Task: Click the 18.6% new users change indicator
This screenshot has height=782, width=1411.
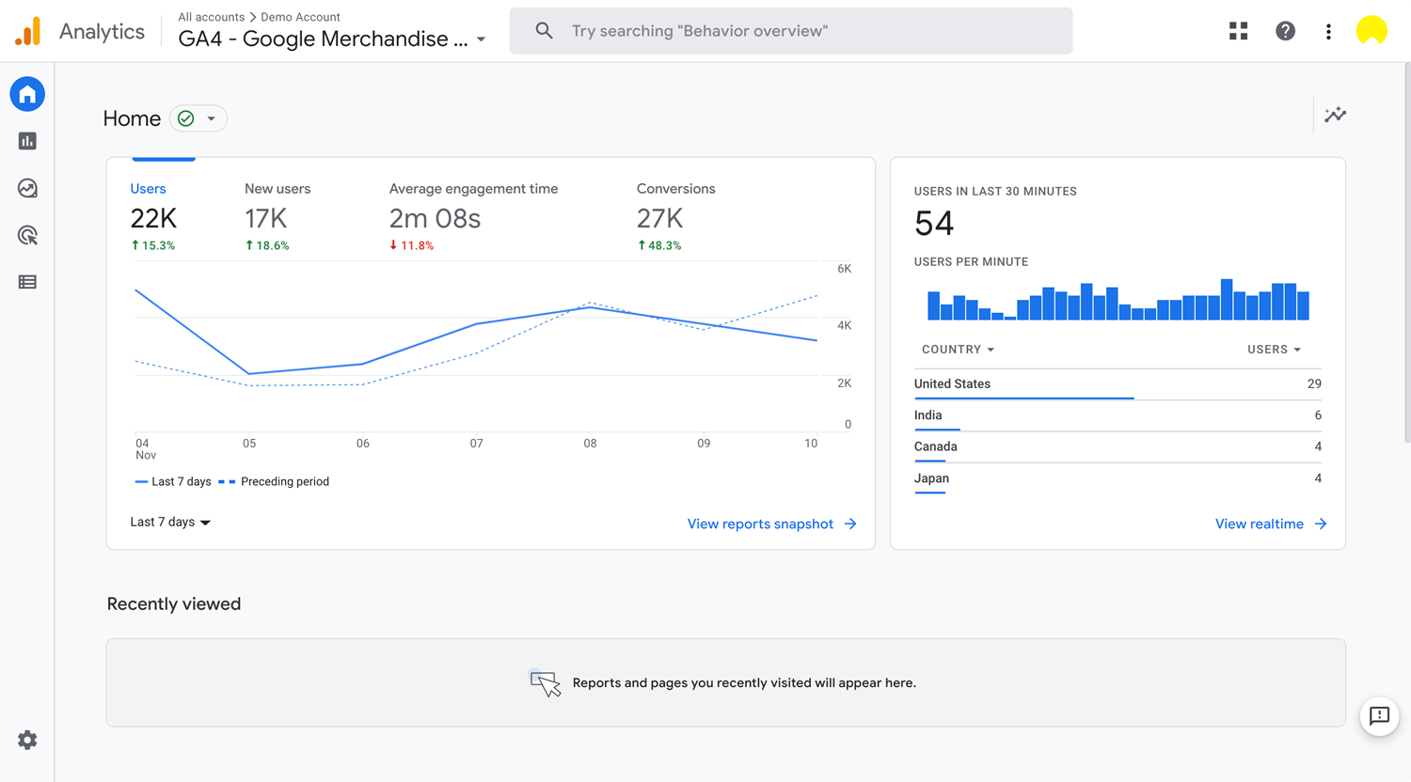Action: point(267,245)
